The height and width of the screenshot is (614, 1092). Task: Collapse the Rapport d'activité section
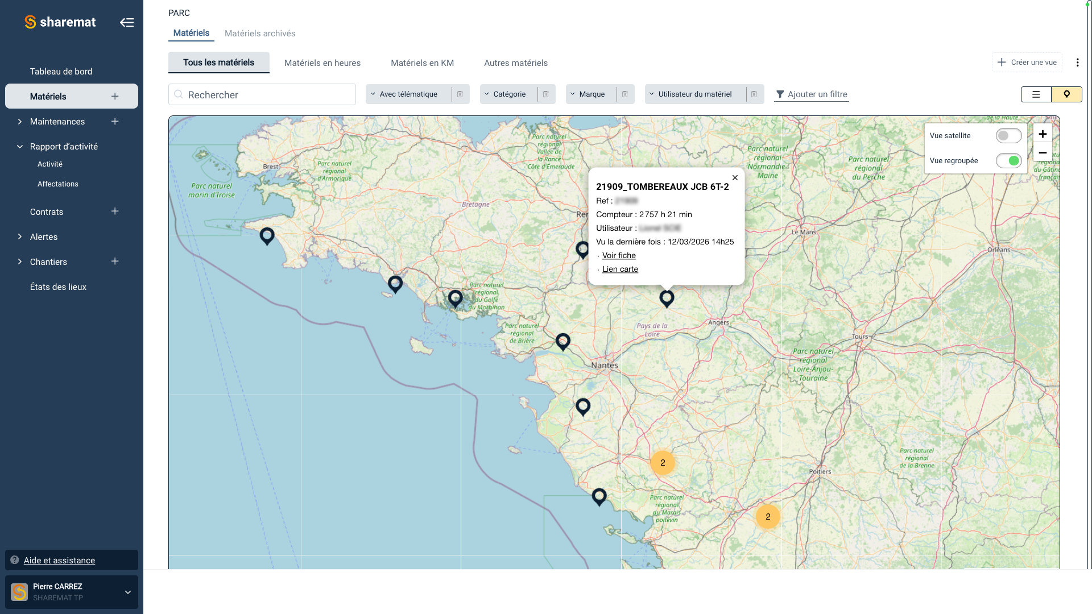[x=20, y=146]
